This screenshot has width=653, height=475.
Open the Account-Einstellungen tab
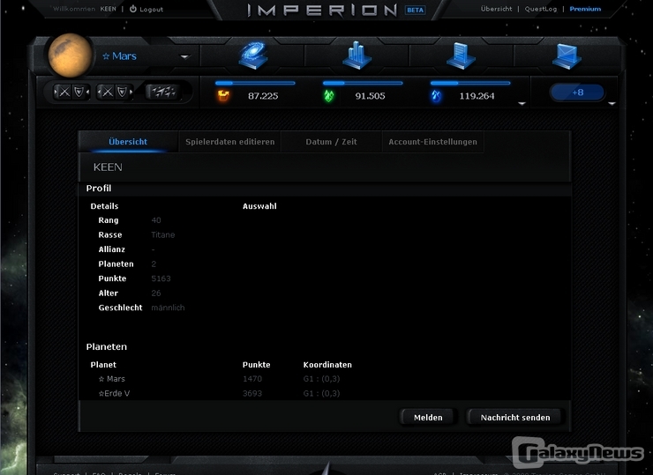[x=432, y=142]
